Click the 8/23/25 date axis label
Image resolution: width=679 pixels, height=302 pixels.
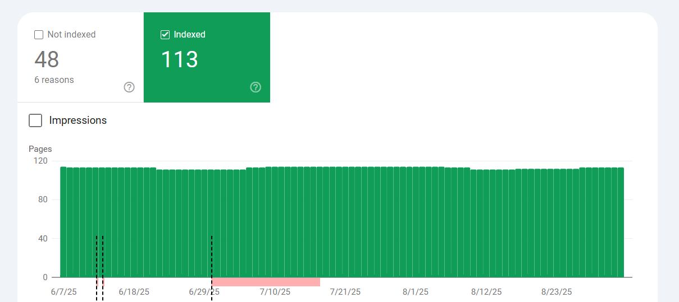tap(557, 292)
